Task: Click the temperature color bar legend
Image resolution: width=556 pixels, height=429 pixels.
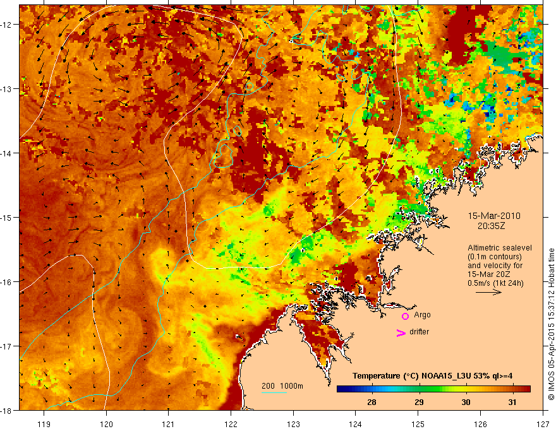Action: pos(433,389)
